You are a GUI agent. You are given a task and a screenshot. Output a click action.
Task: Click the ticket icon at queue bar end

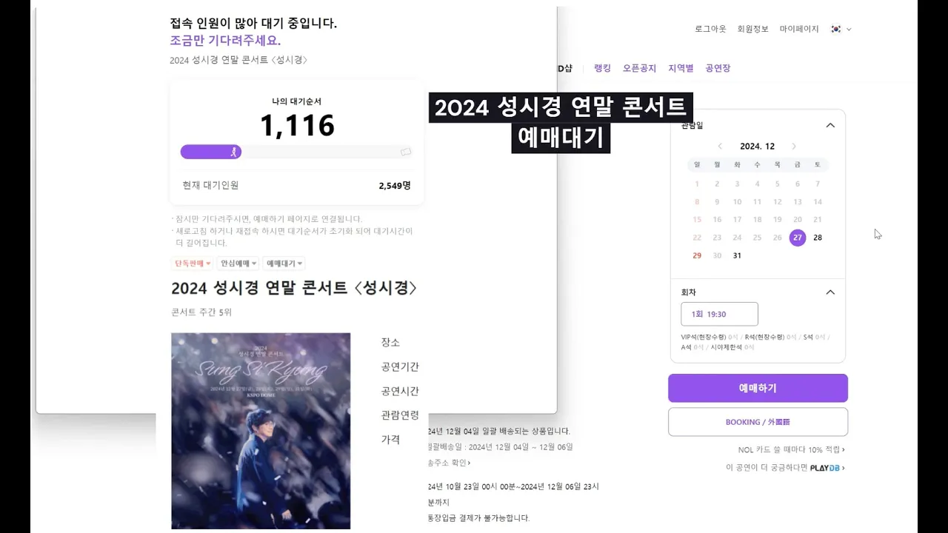(x=405, y=152)
